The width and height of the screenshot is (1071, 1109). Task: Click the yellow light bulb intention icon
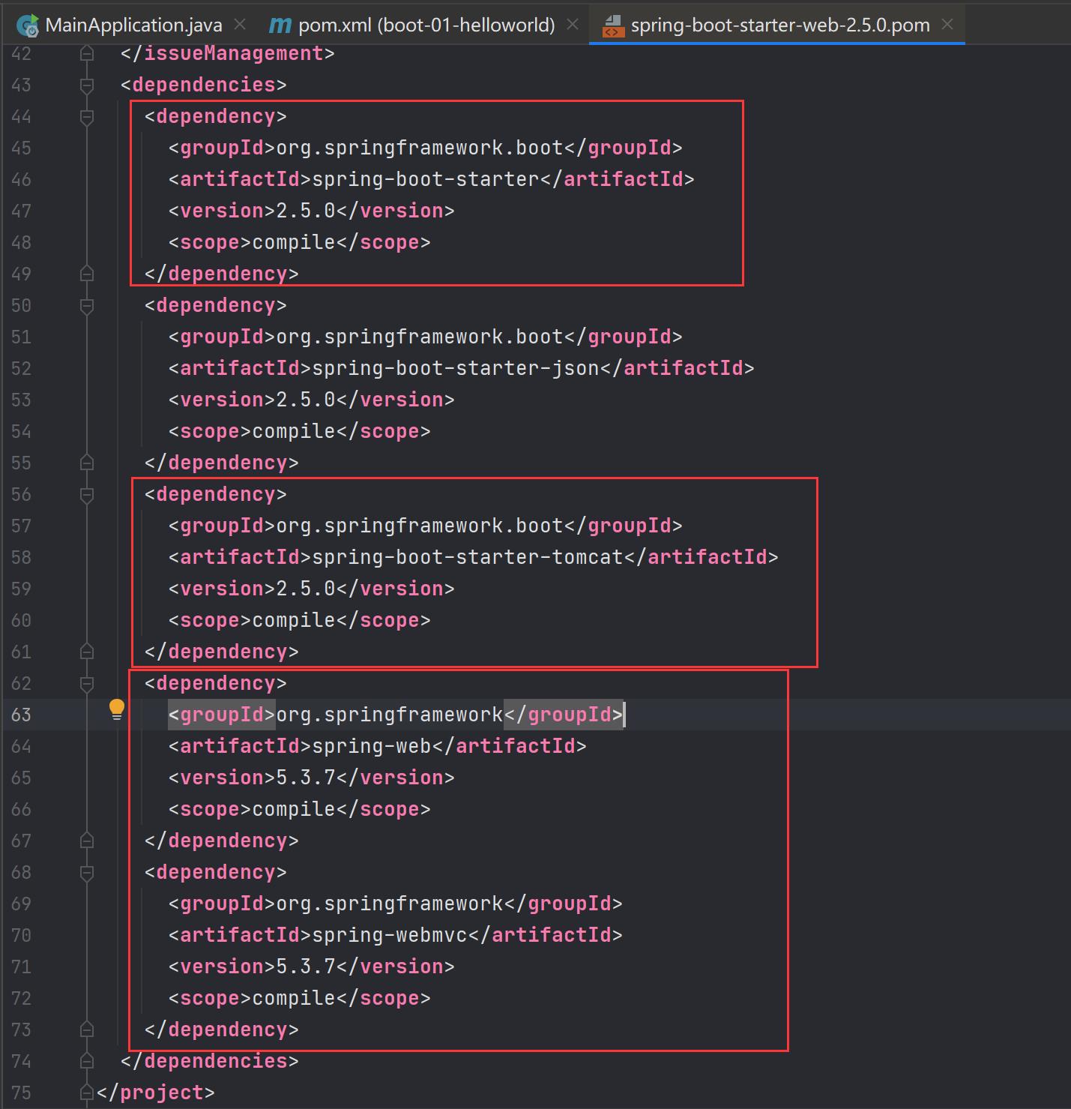[117, 709]
